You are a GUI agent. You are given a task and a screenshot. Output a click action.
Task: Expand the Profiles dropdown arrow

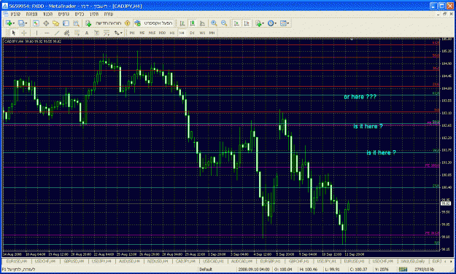pos(26,23)
